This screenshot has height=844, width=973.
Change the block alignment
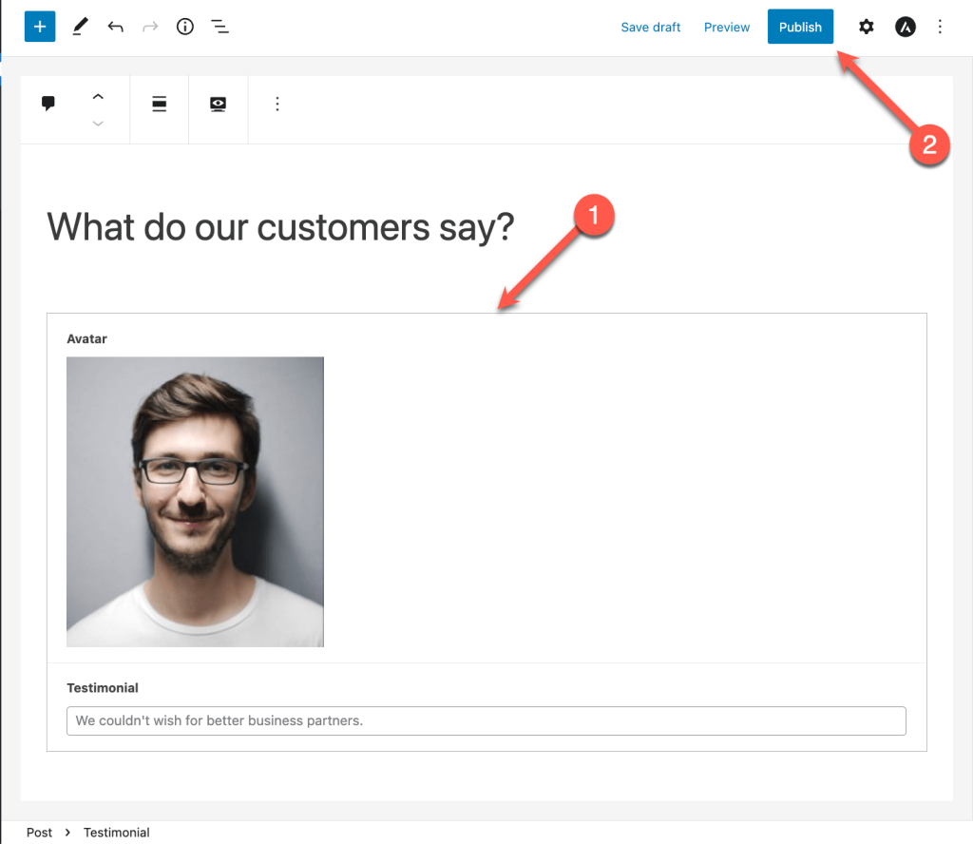160,104
